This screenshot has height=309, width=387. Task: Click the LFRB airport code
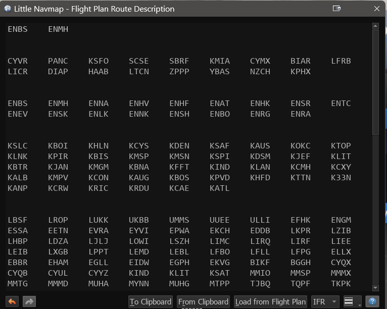coord(341,61)
